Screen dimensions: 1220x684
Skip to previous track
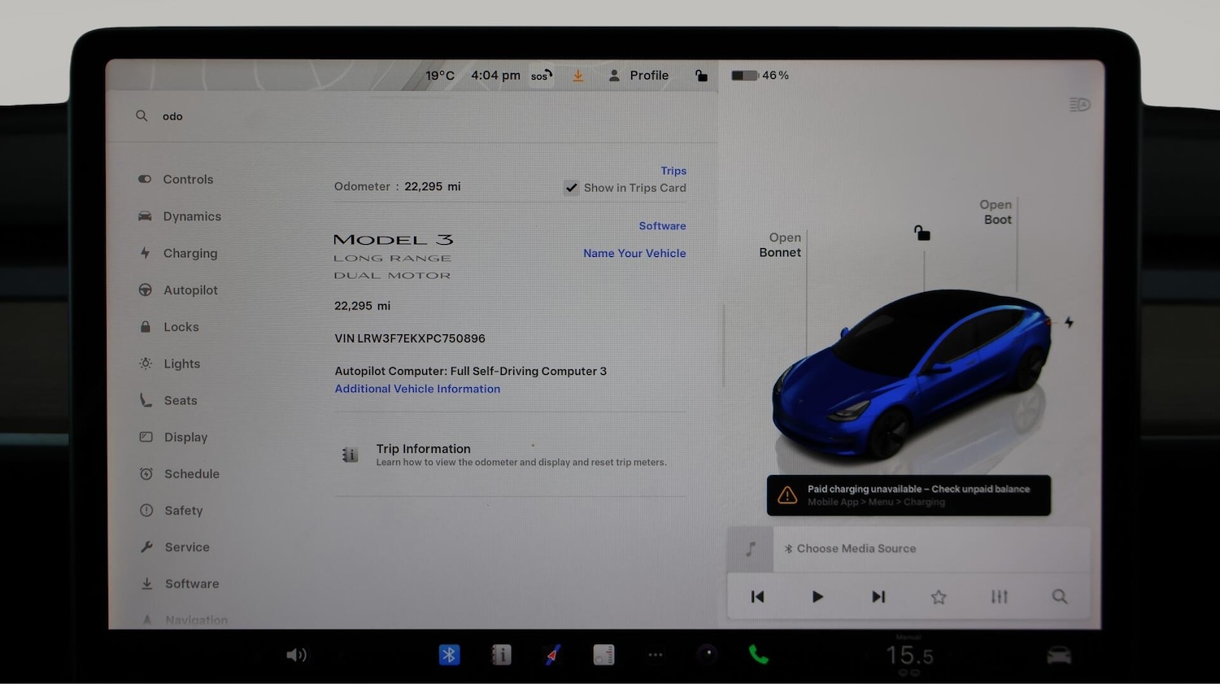(758, 597)
